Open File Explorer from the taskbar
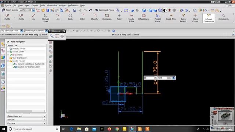This screenshot has height=132, width=235. tap(79, 129)
